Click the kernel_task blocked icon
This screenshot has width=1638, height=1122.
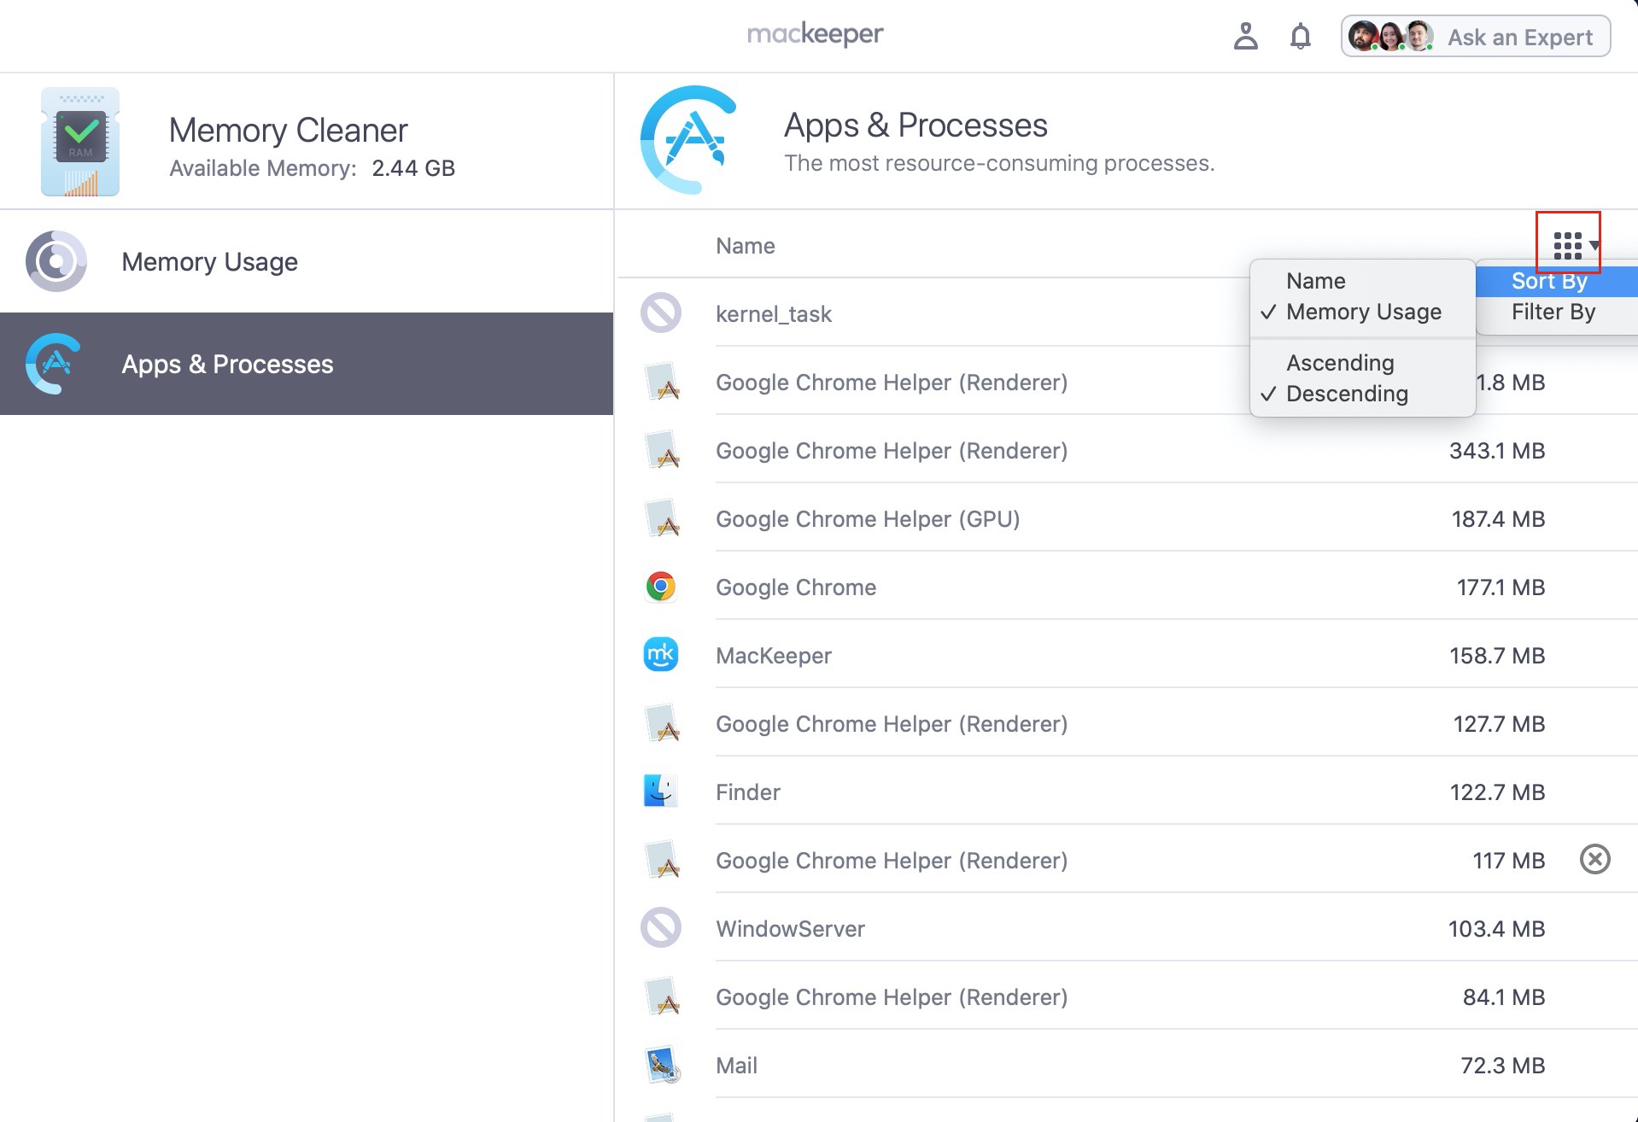[x=661, y=313]
